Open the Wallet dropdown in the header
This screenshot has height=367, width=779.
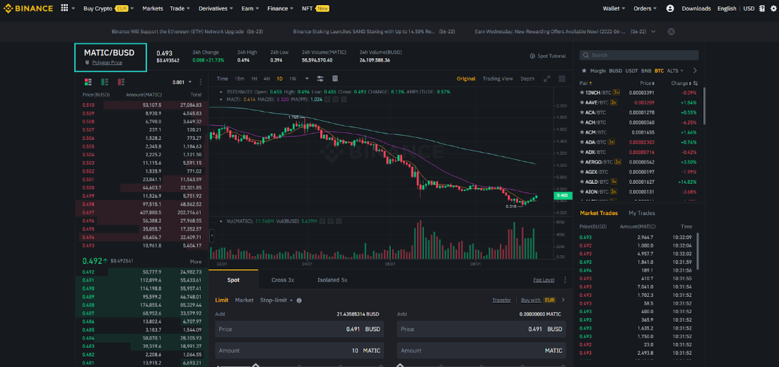click(x=614, y=8)
